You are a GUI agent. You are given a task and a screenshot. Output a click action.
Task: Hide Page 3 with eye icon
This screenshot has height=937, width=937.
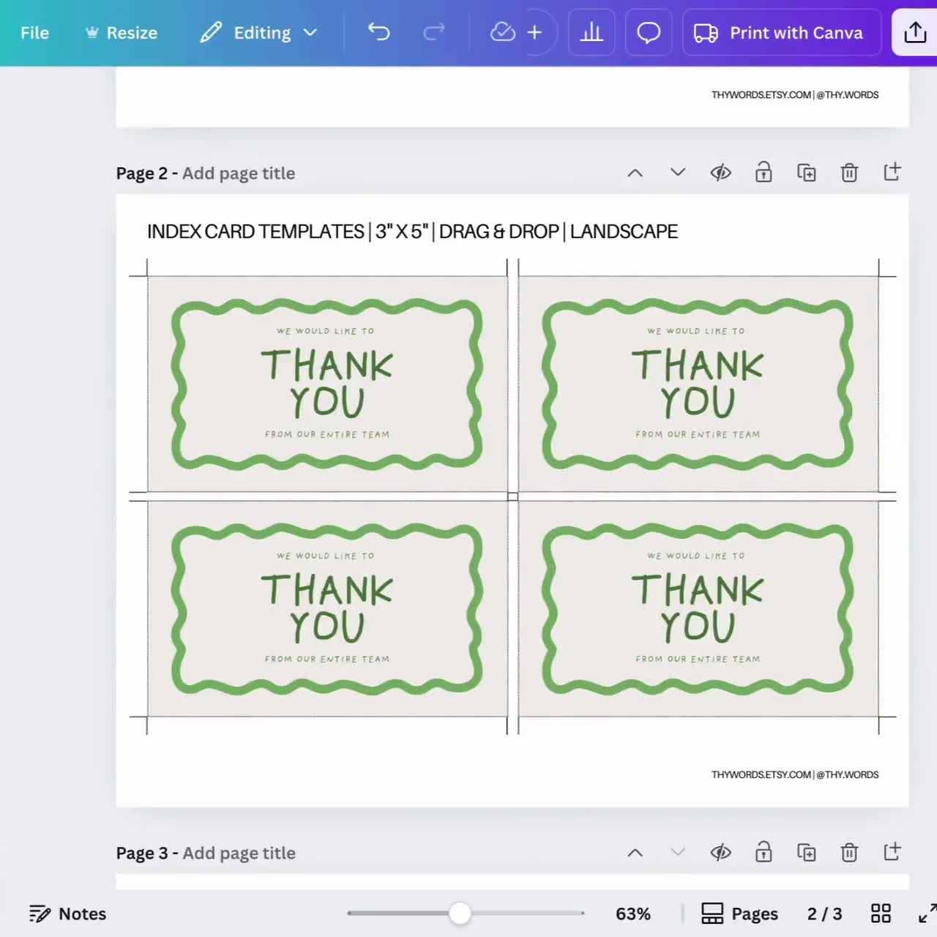[721, 853]
